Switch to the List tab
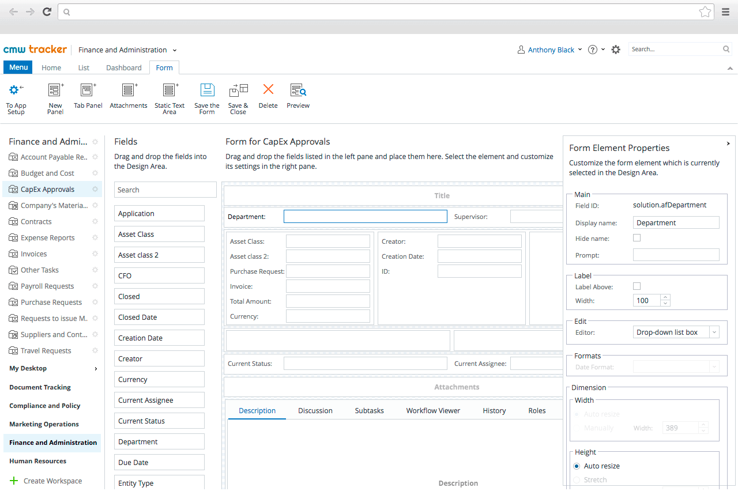Image resolution: width=738 pixels, height=495 pixels. (84, 68)
